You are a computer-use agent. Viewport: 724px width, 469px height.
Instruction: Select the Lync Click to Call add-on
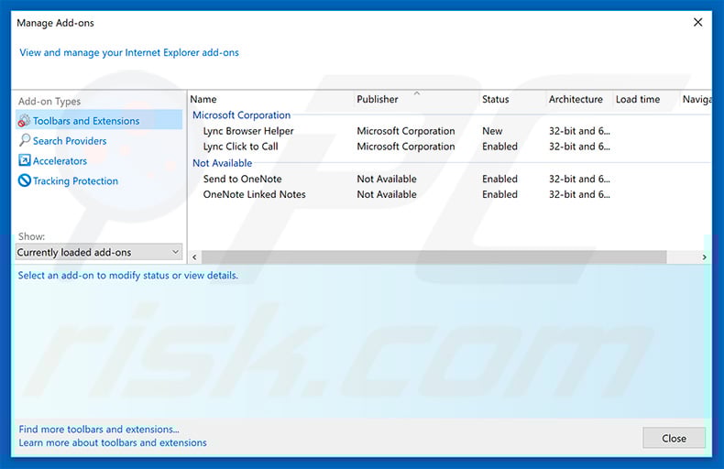[x=240, y=147]
